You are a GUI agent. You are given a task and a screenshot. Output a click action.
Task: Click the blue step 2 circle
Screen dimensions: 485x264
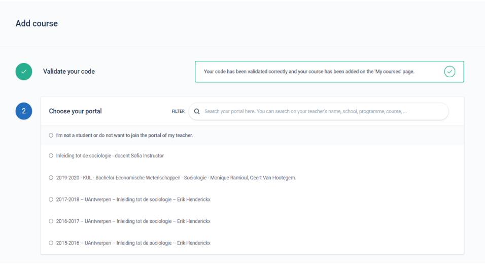tap(24, 111)
